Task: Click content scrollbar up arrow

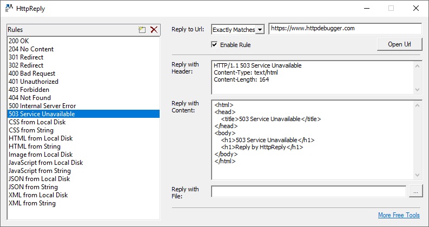Action: (417, 105)
